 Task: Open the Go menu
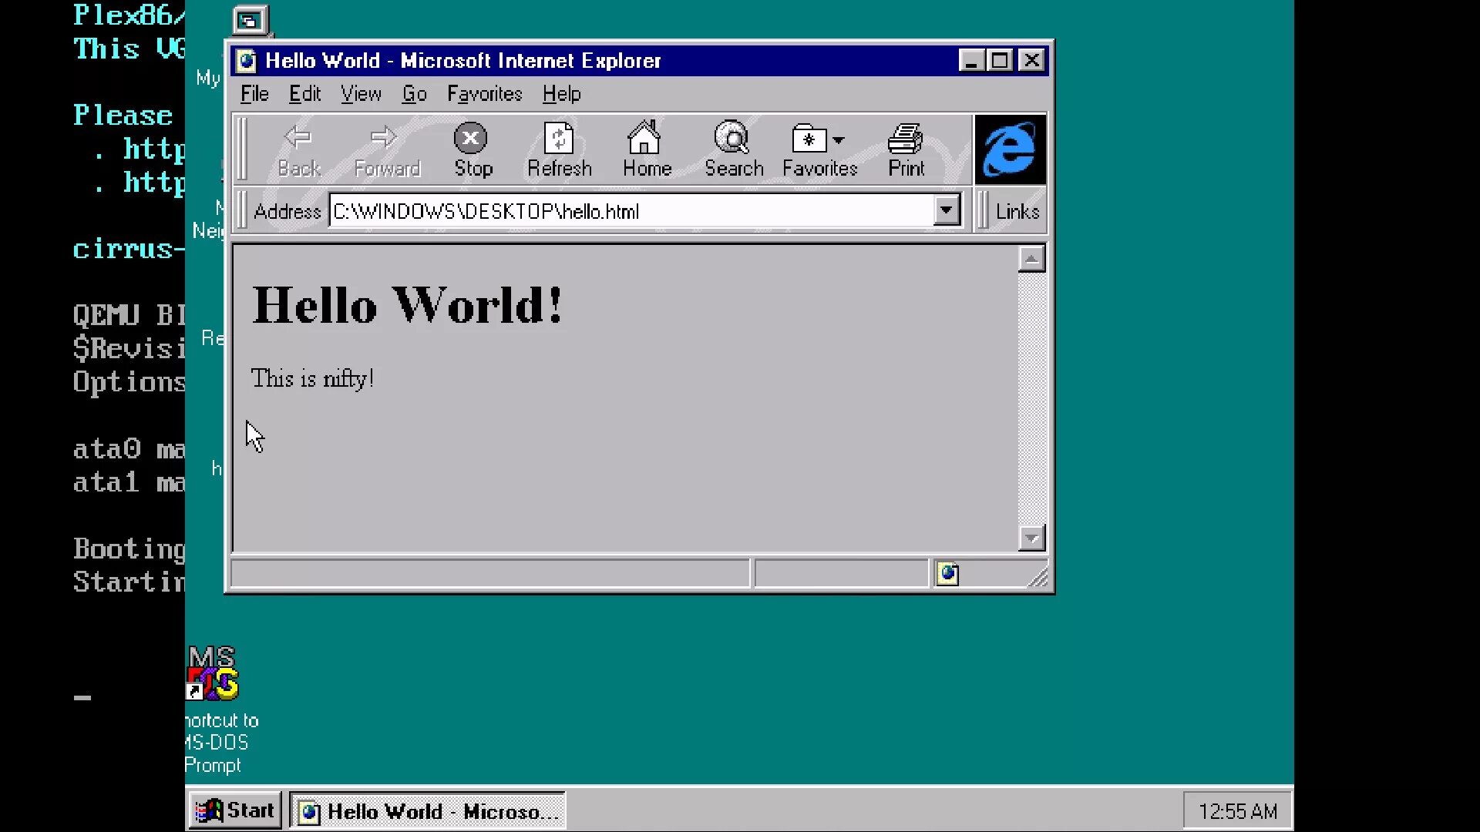[x=414, y=94]
